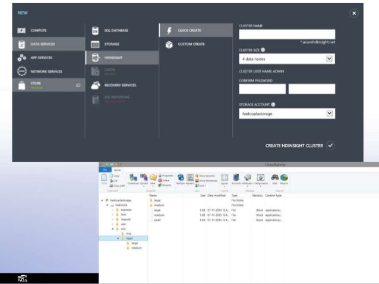Image resolution: width=379 pixels, height=284 pixels.
Task: Select Data Services category
Action: coord(49,44)
